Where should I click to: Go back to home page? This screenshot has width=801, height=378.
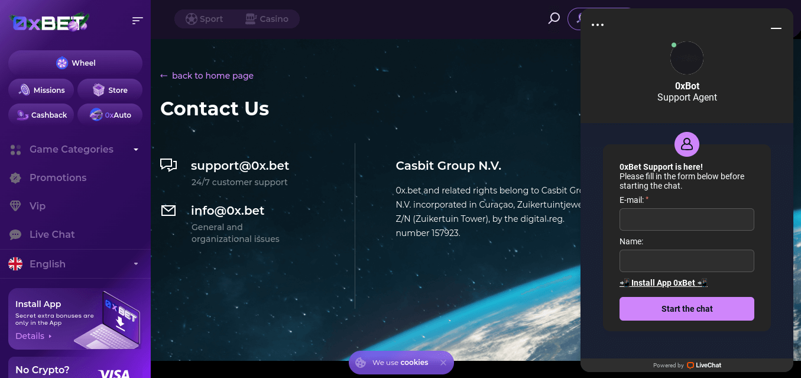tap(207, 76)
